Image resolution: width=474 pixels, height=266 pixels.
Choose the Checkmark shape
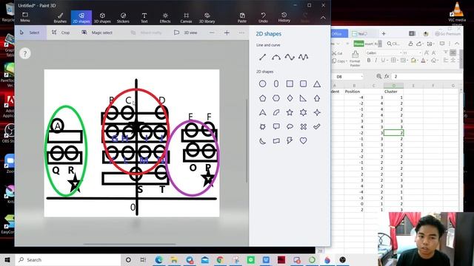317,126
